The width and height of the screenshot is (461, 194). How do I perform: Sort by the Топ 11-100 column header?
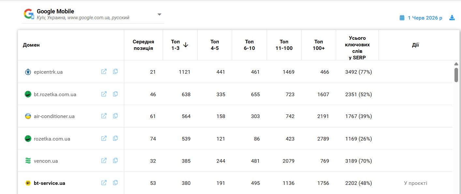[284, 45]
